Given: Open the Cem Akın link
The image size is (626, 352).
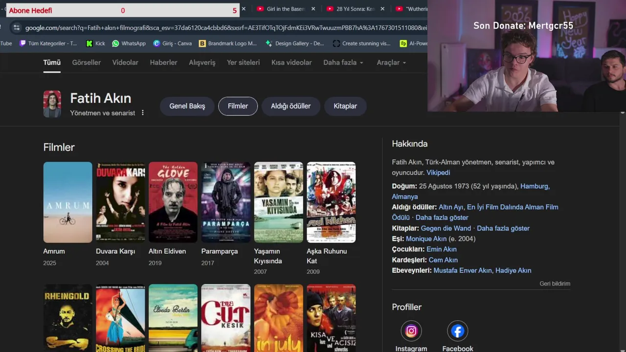Looking at the screenshot, I should 443,260.
